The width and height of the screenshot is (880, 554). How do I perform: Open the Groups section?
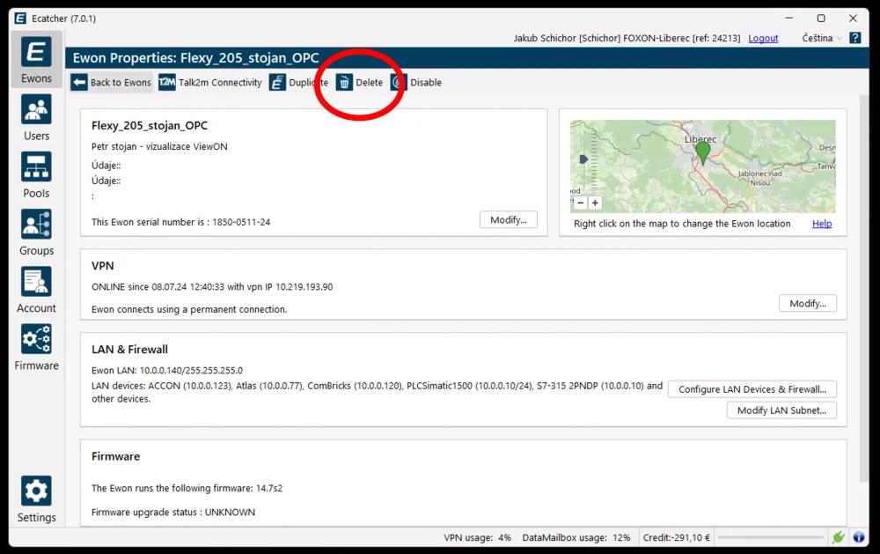click(36, 232)
